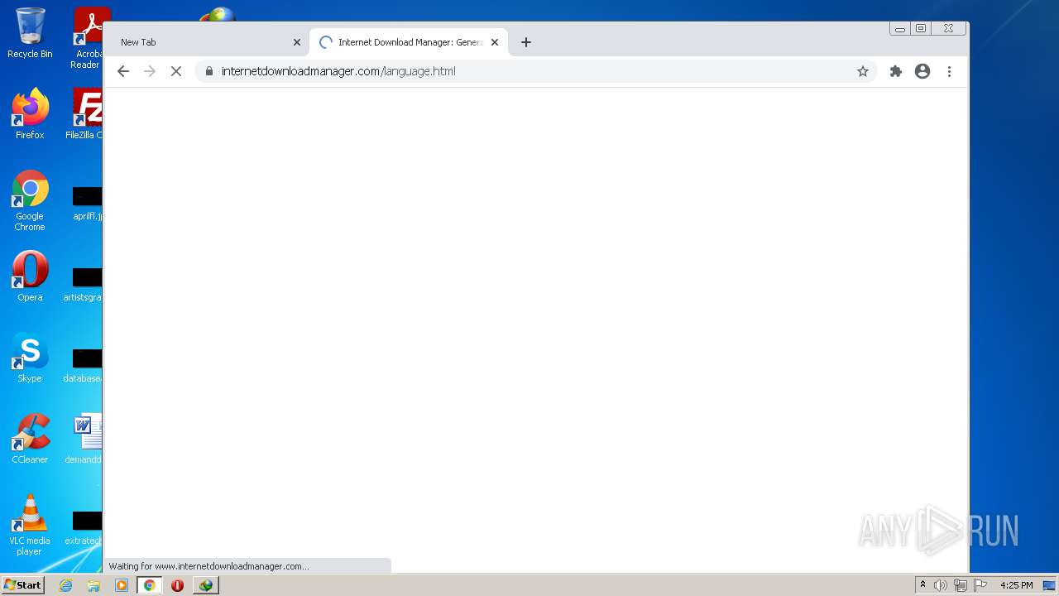Open the extratech file on desktop
The image size is (1059, 596).
(x=83, y=528)
